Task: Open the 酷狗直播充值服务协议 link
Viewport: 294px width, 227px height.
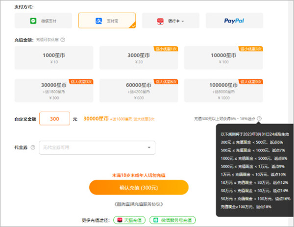Action: (x=139, y=204)
